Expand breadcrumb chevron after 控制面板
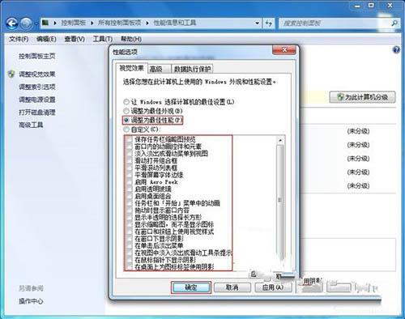Screen dimensions: 405x319 (92, 23)
